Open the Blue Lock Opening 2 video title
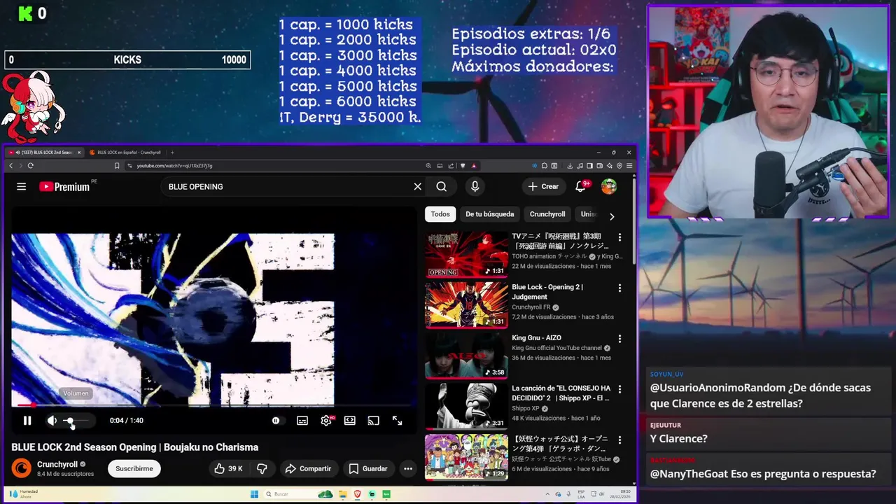Screen dimensions: 896x504 click(547, 292)
